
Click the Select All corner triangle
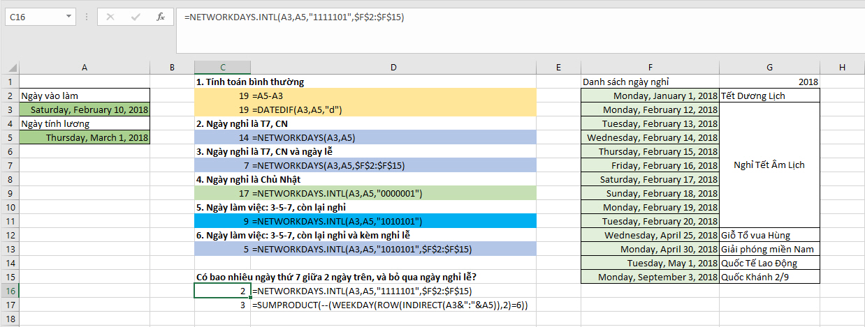tap(10, 68)
